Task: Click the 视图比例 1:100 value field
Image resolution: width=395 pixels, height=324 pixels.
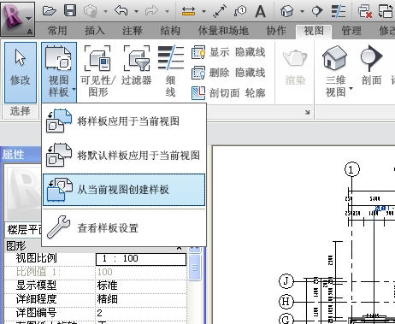Action: pos(141,259)
